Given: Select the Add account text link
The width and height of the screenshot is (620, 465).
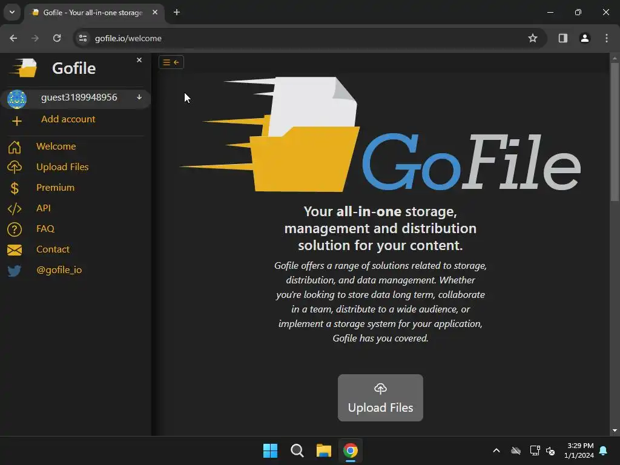Looking at the screenshot, I should [68, 119].
